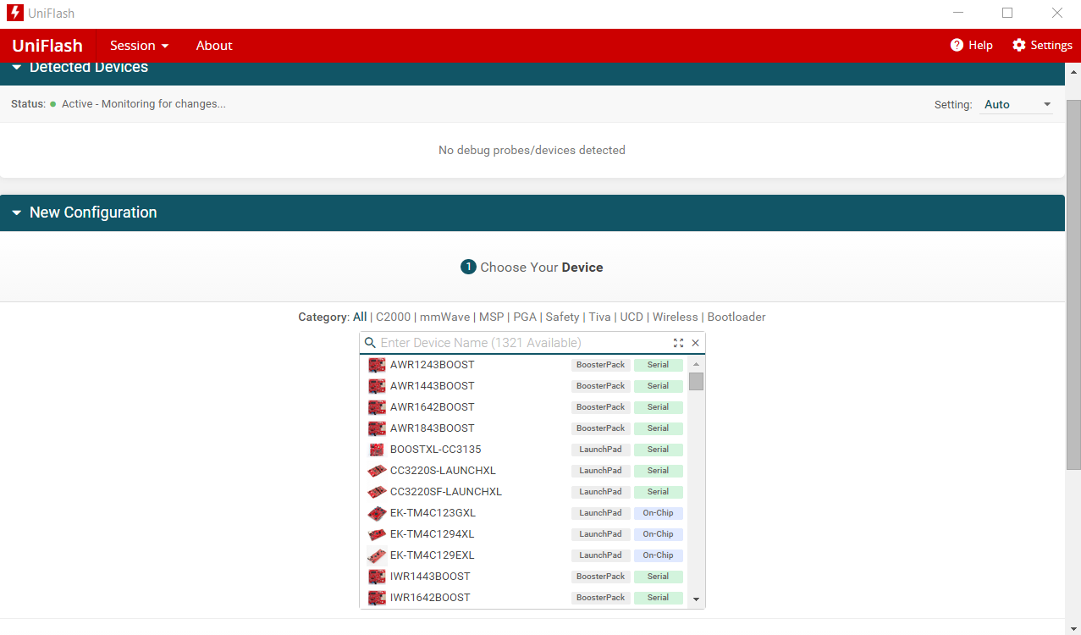Select IWR1642BOOST from the device list
The width and height of the screenshot is (1081, 635).
(x=430, y=598)
